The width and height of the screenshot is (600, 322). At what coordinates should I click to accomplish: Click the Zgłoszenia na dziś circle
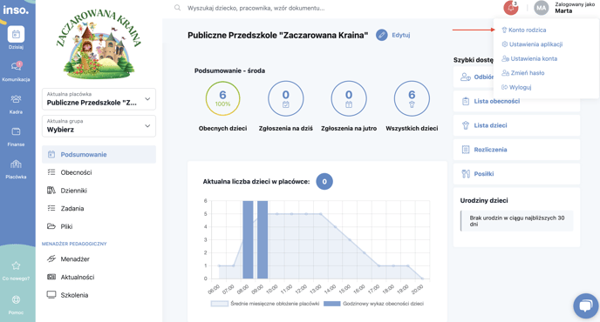(286, 98)
